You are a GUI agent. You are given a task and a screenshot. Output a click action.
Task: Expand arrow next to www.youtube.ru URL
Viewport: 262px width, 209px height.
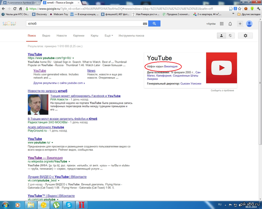pos(52,143)
